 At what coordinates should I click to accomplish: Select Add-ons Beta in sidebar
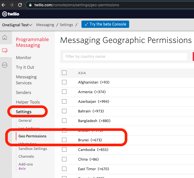pyautogui.click(x=26, y=166)
